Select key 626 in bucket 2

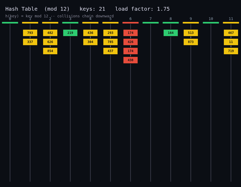[x=50, y=42]
